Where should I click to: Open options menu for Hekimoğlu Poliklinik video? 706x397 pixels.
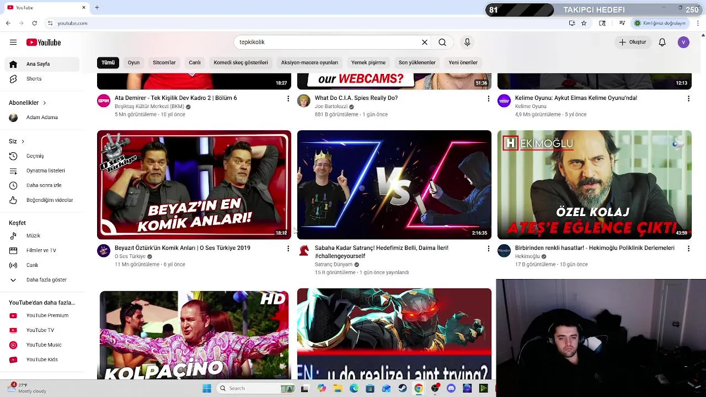click(x=688, y=249)
